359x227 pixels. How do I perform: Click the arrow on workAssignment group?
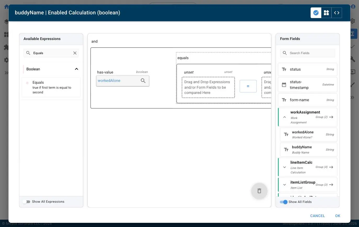[x=331, y=117]
